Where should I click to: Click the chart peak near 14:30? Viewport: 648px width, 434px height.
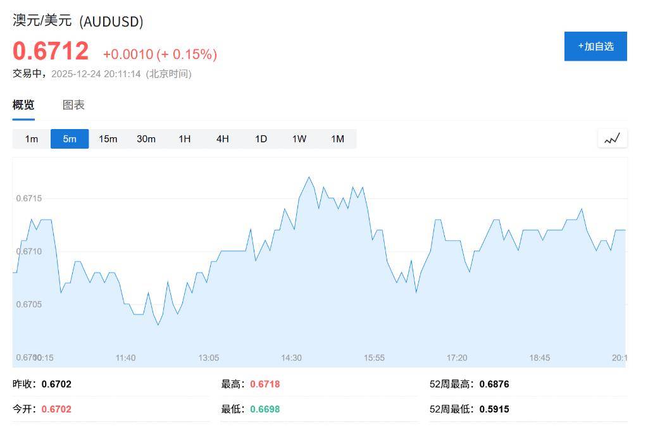tap(309, 177)
